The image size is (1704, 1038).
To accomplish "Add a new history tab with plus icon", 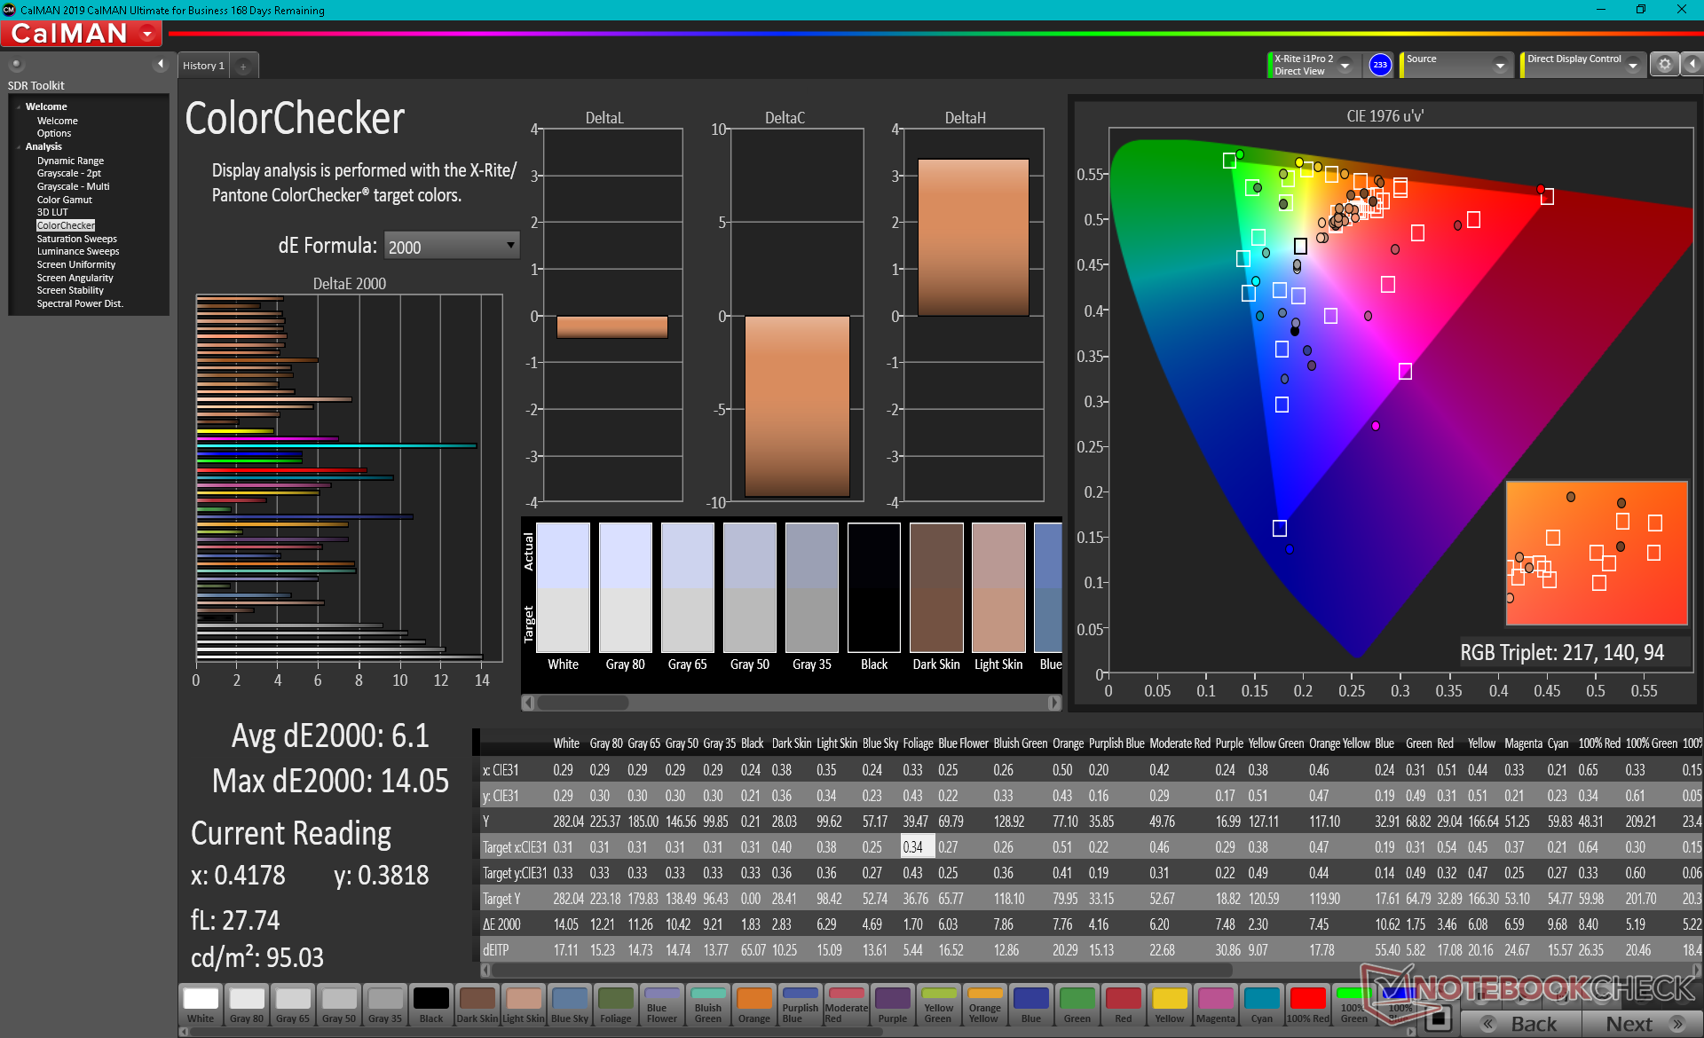I will 243,66.
